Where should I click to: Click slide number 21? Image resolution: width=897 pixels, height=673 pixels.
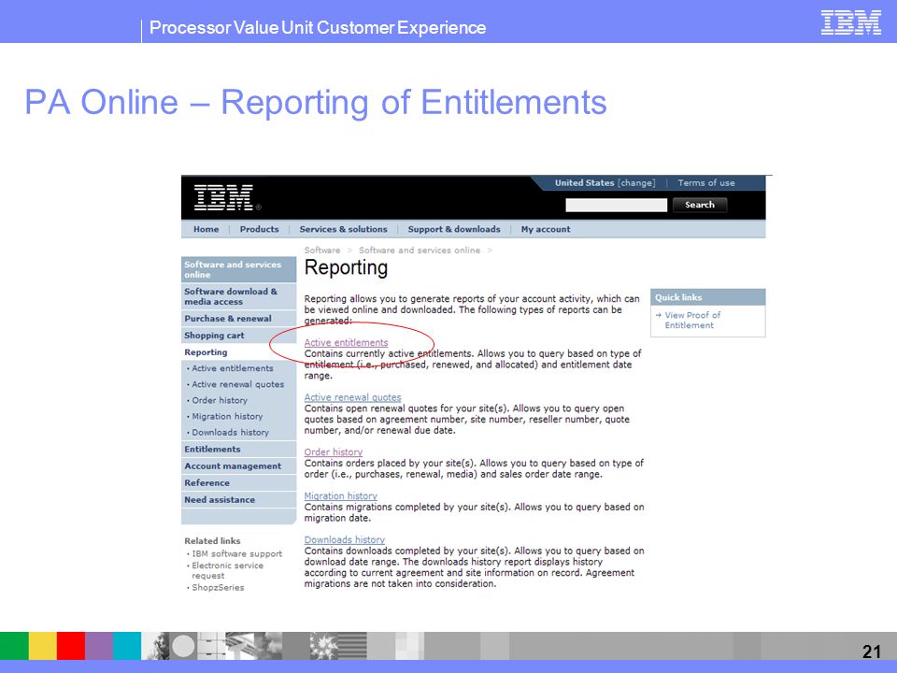pos(871,652)
